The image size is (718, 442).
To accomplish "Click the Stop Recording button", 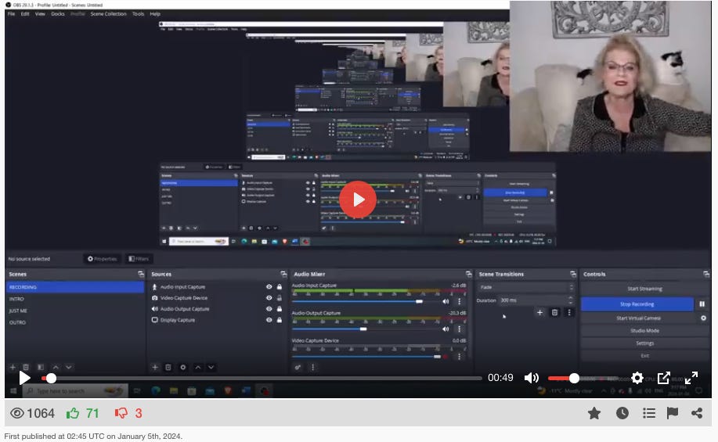I will click(x=637, y=304).
